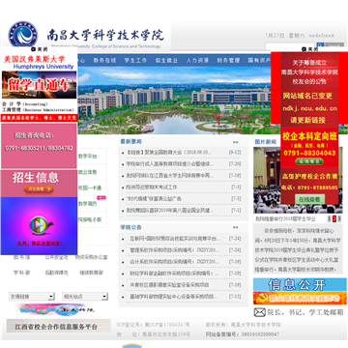Viewport: 348px width, 348px height.
Task: Open the 会计系软件采购项目 notice
Action: coord(175,262)
